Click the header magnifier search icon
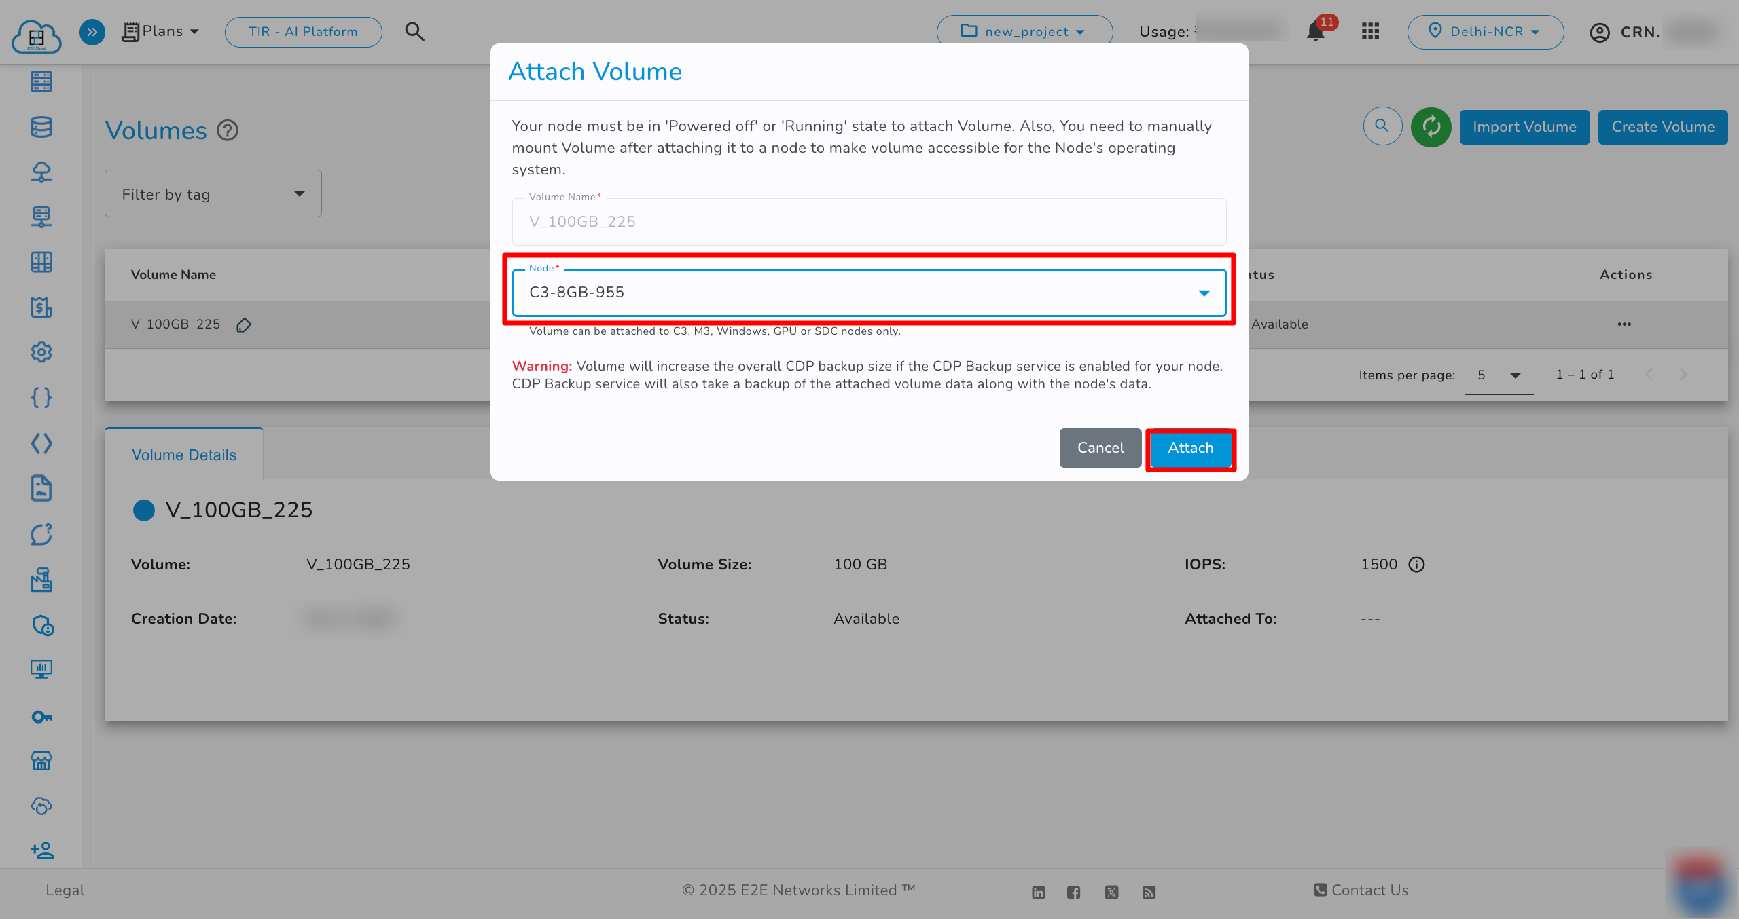 coord(414,31)
